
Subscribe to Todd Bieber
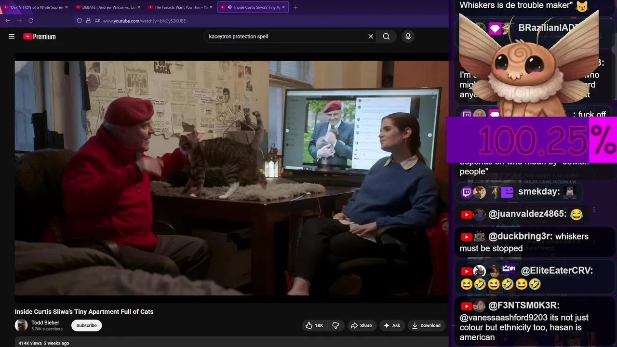[87, 325]
